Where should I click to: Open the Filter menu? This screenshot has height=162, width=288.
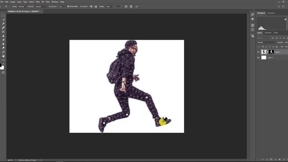tap(38, 2)
